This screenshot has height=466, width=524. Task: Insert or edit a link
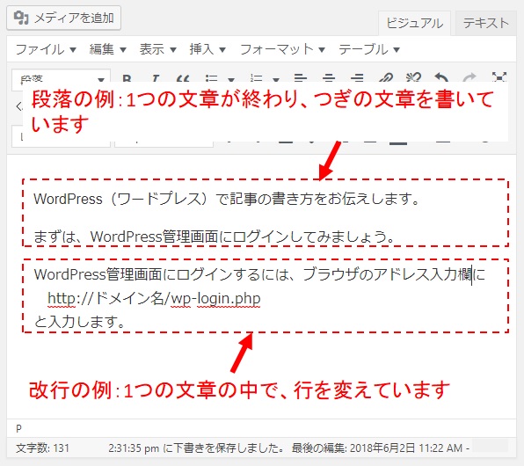point(385,78)
